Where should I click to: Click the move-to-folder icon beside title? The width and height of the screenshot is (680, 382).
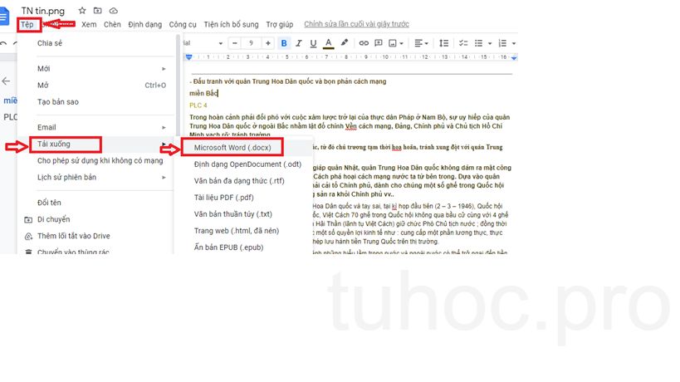click(98, 11)
